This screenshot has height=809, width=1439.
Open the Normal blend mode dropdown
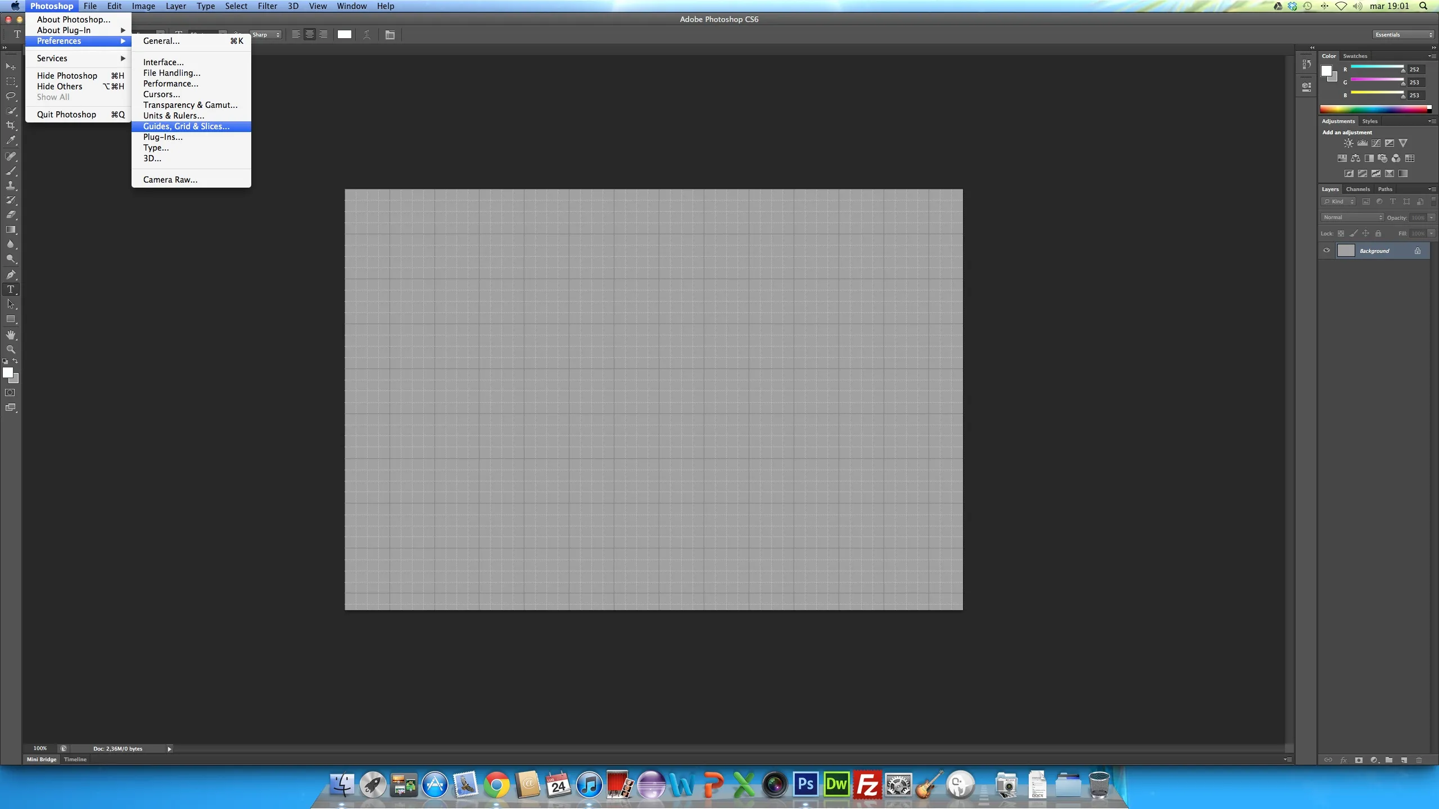(1352, 217)
